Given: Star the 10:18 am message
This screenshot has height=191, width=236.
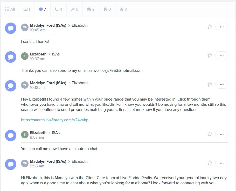Looking at the screenshot, I should (x=210, y=84).
